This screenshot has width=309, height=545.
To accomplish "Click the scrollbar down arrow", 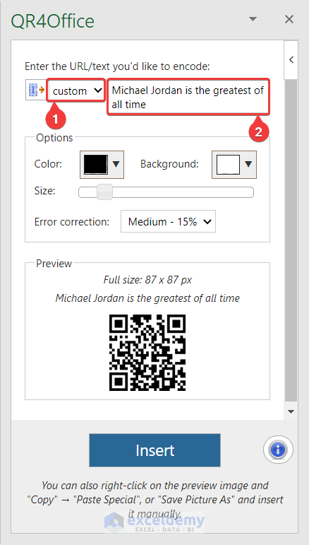I will click(291, 412).
